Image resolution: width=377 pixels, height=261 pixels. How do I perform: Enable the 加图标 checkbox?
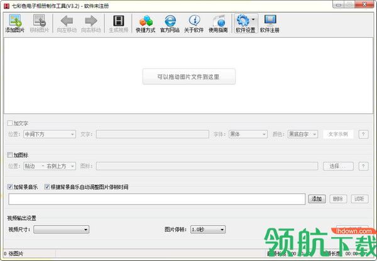10,155
